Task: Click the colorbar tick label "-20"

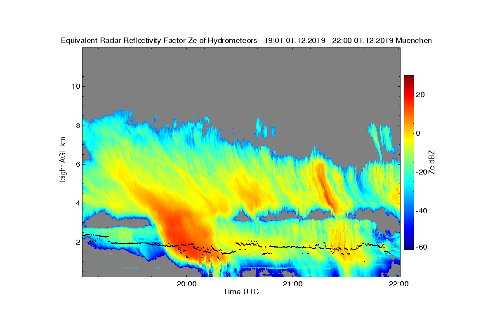Action: click(x=421, y=172)
